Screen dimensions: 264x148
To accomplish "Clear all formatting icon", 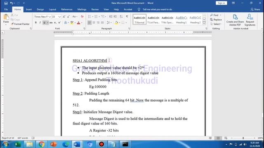I will (x=82, y=16).
